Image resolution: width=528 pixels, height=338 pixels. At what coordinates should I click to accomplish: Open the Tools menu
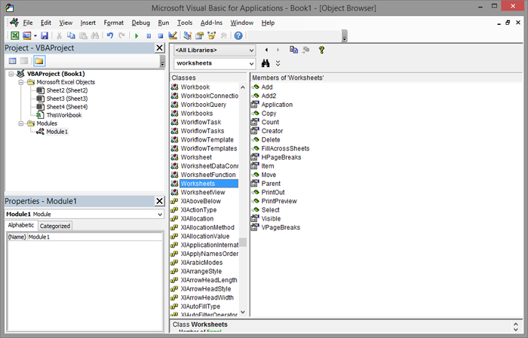pyautogui.click(x=185, y=23)
